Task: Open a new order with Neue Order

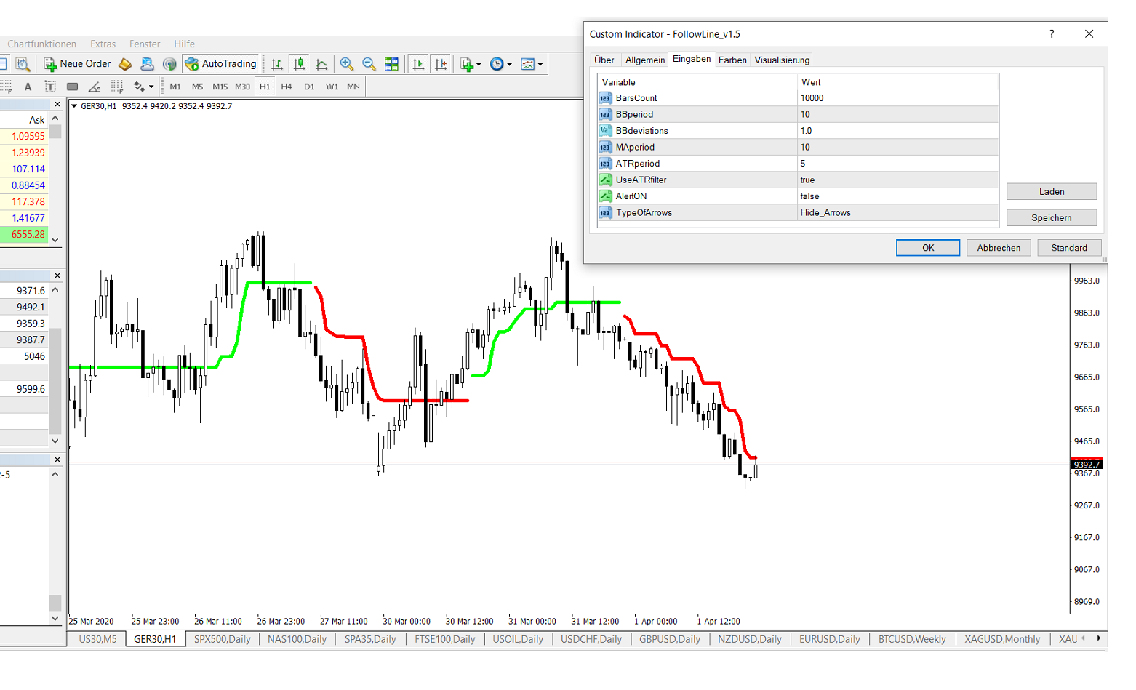Action: coord(77,64)
